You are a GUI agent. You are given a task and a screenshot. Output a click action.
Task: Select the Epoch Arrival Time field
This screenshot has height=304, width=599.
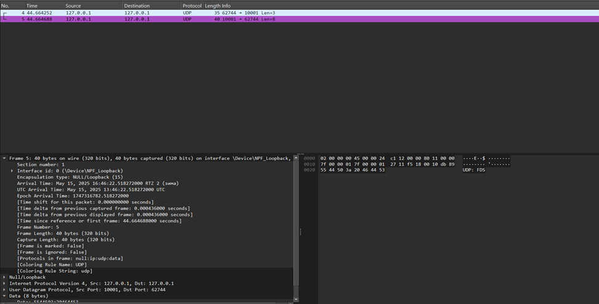[x=73, y=196]
